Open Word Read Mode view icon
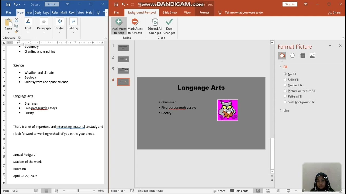Screen dimensions: 346x194 (36, 191)
